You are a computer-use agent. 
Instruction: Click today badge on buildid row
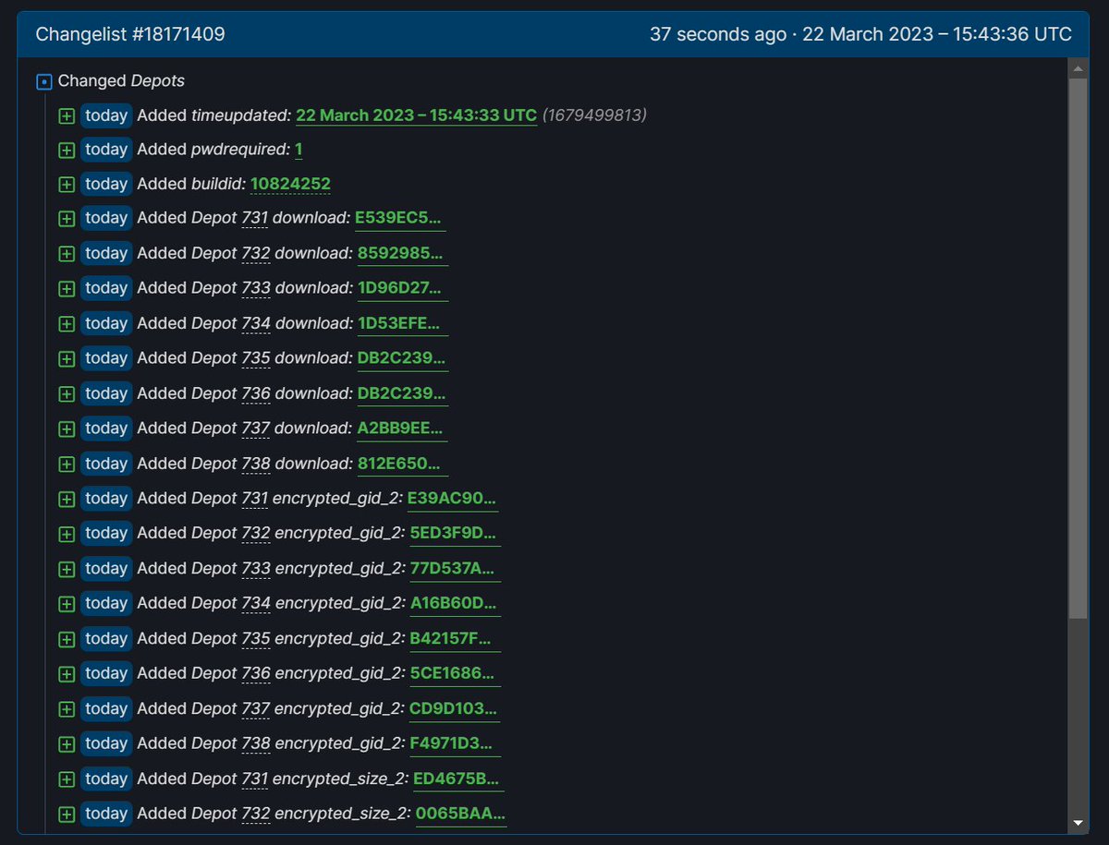(106, 184)
